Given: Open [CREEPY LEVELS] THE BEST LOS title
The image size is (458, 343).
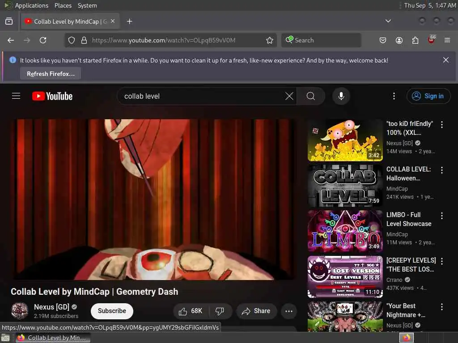Looking at the screenshot, I should 411,264.
